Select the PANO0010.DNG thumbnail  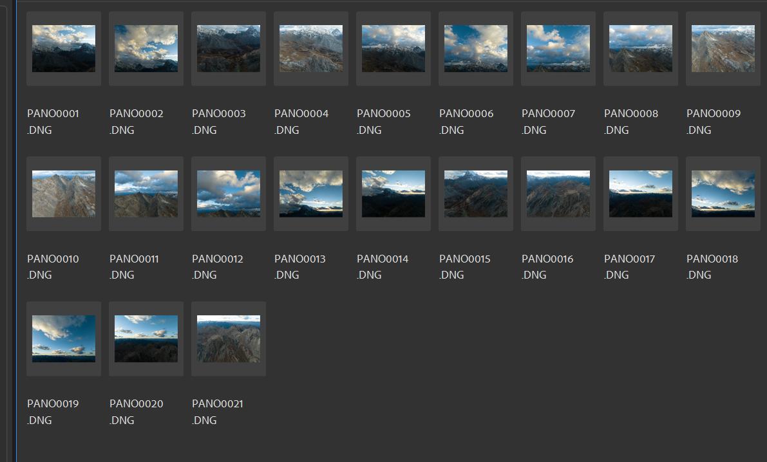click(x=64, y=194)
